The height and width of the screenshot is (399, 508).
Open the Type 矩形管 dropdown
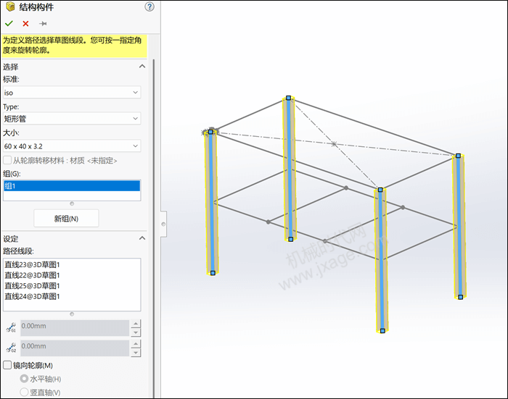click(72, 119)
